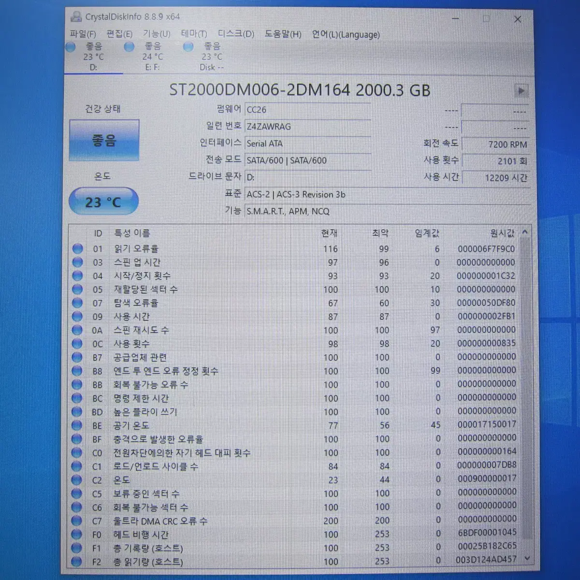Viewport: 580px width, 580px height.
Task: Click the status icon for row C2 온도
Action: 77,479
